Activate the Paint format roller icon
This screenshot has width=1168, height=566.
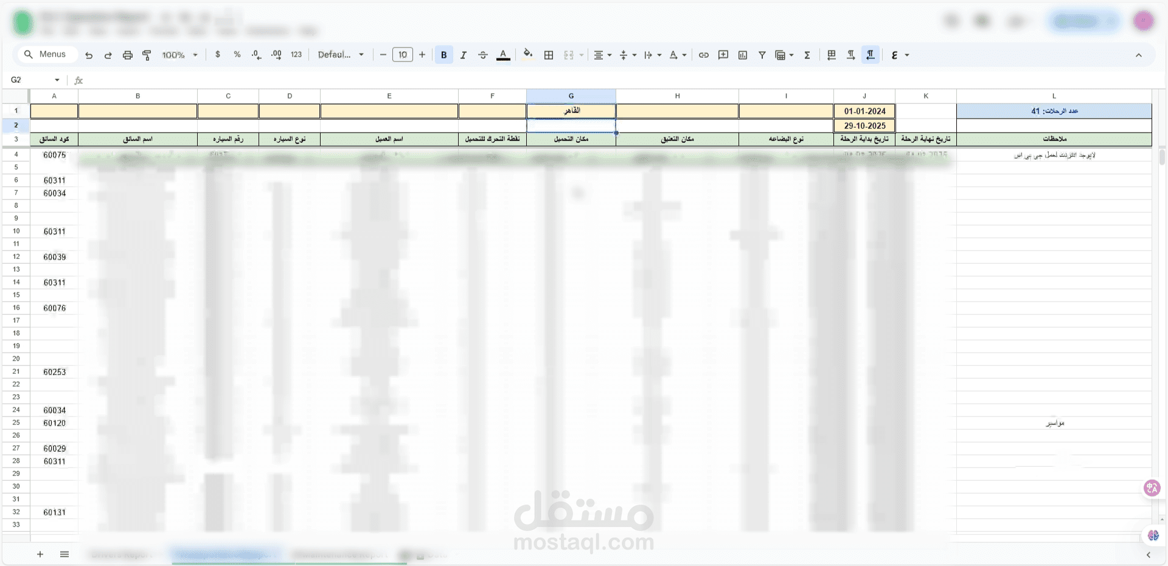(147, 55)
